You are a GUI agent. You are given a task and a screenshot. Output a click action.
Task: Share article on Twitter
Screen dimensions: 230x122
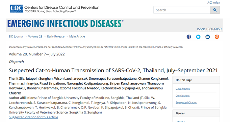(198, 37)
